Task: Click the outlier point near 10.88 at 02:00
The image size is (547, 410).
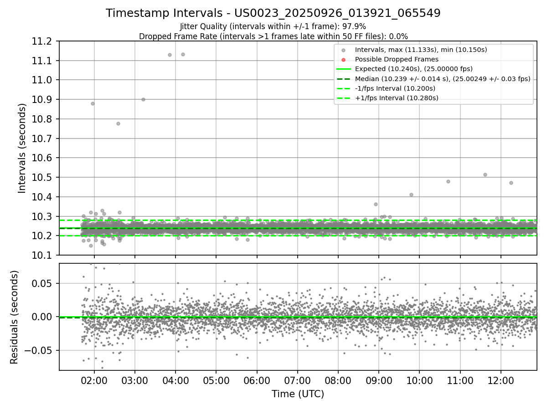Action: [x=93, y=103]
